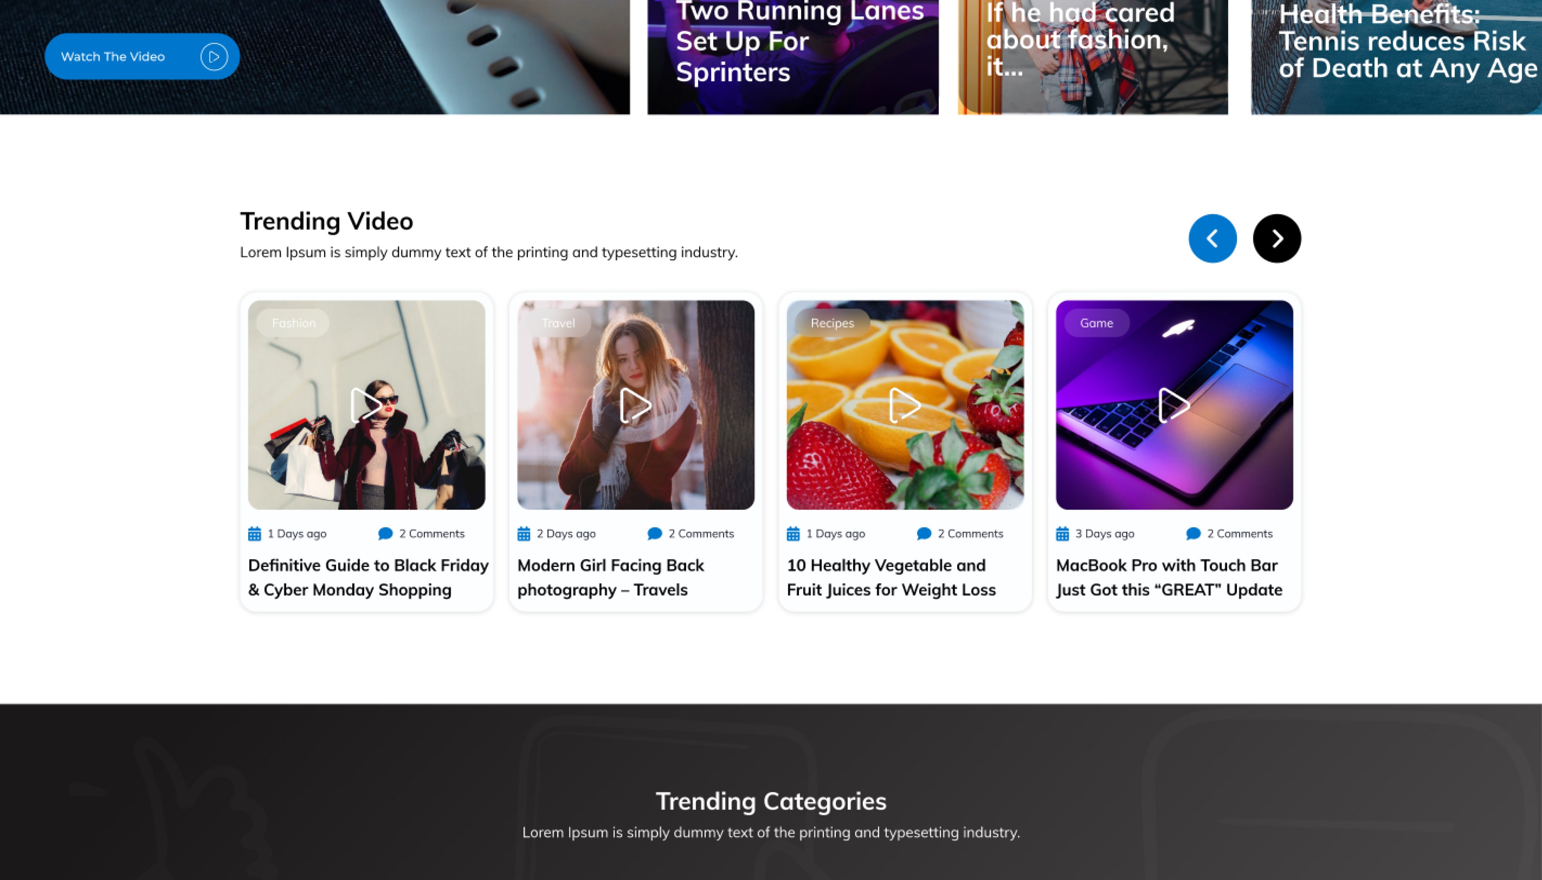
Task: Select the Game category tag
Action: click(1096, 323)
